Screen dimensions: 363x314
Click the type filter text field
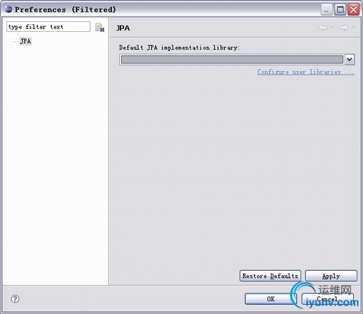pos(48,27)
